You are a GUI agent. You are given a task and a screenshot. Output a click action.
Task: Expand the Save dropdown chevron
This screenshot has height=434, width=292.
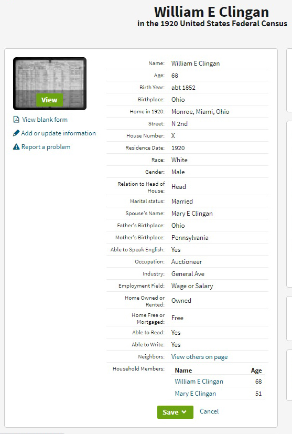pyautogui.click(x=184, y=412)
